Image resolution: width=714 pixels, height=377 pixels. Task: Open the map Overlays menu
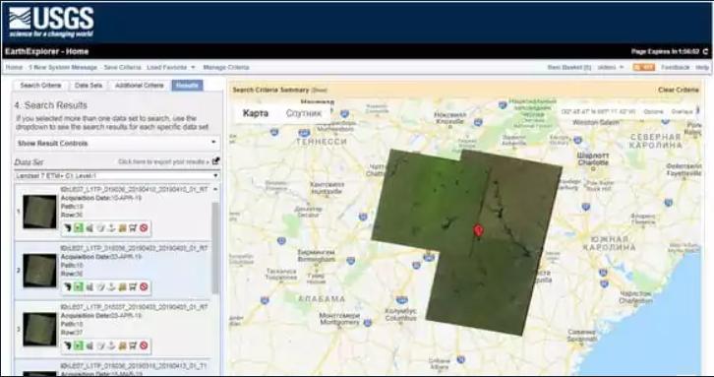pos(683,111)
